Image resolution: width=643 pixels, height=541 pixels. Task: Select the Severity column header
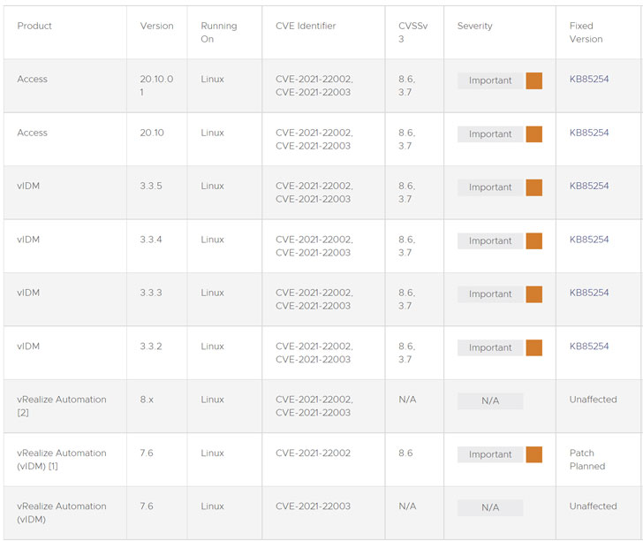click(474, 27)
